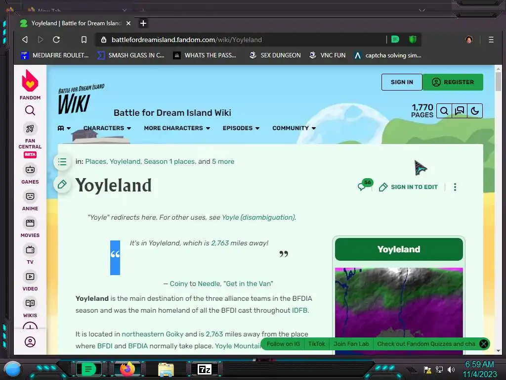The width and height of the screenshot is (506, 380).
Task: Expand the '5 more' categories
Action: point(223,162)
